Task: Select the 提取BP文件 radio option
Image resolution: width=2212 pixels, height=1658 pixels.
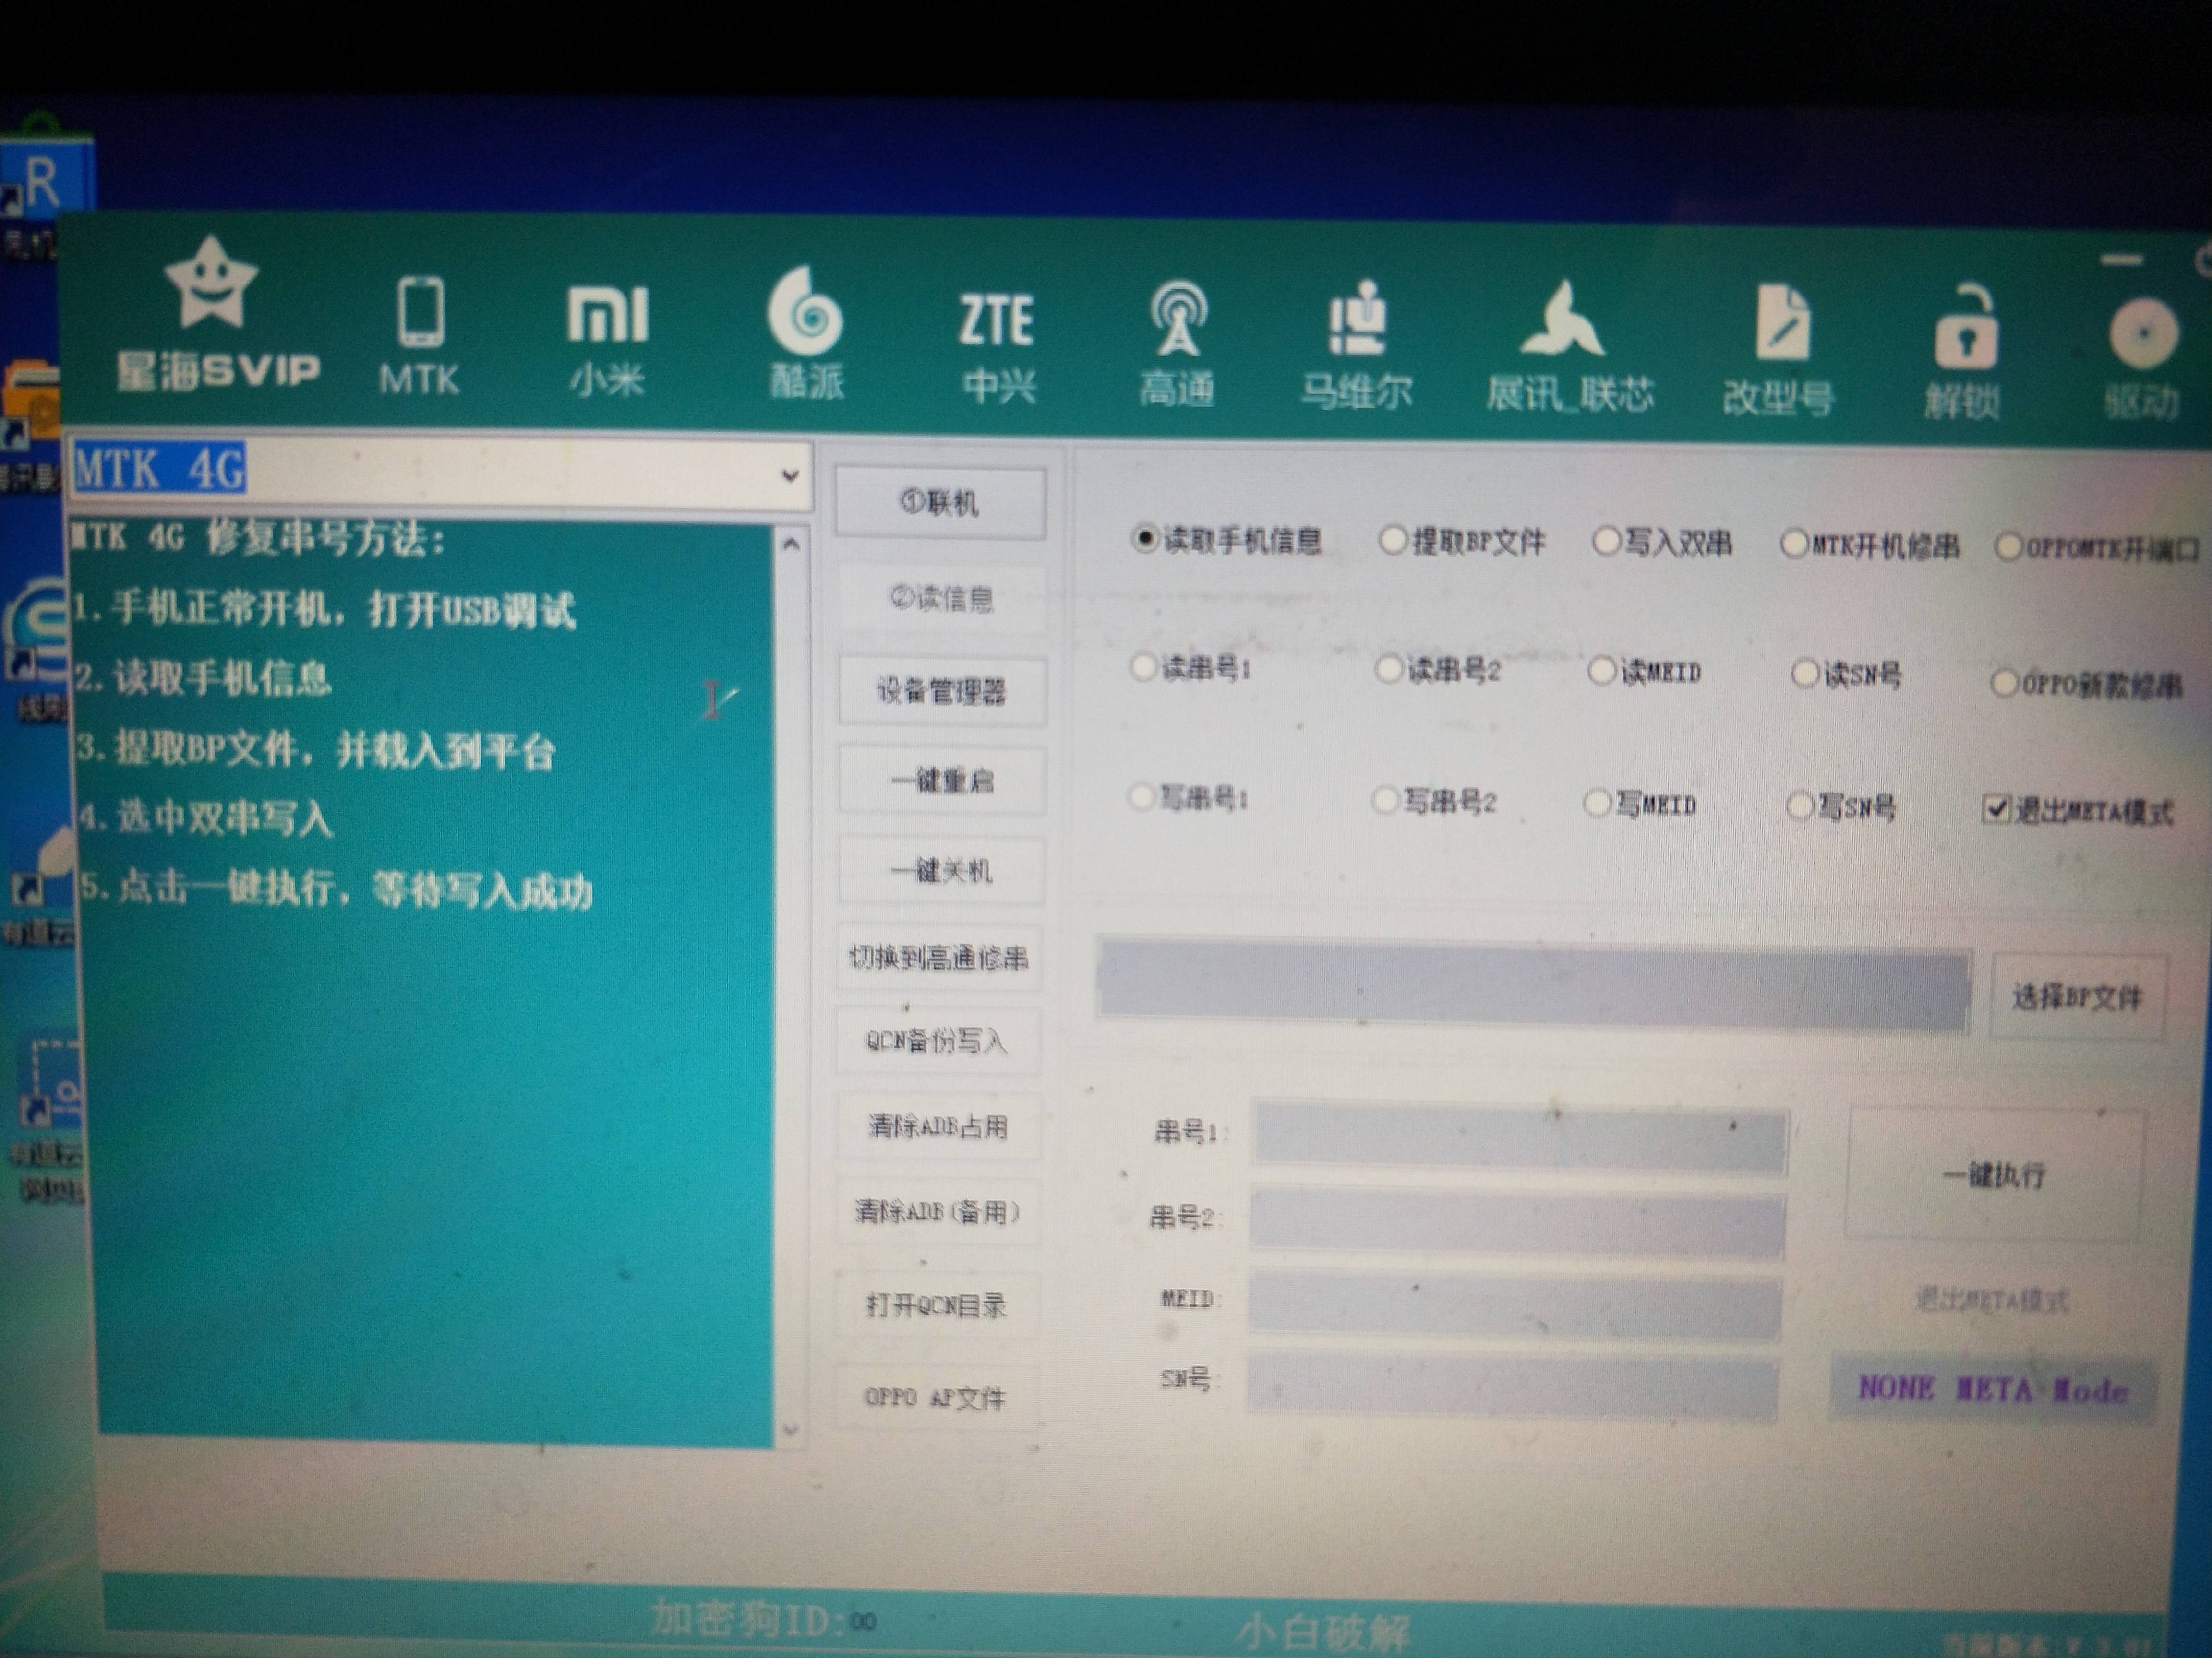Action: coord(1462,542)
